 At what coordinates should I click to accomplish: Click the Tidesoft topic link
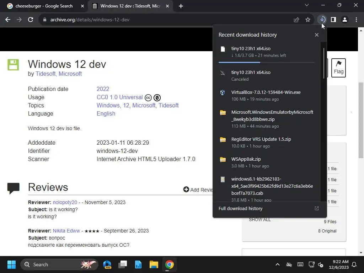click(x=168, y=105)
